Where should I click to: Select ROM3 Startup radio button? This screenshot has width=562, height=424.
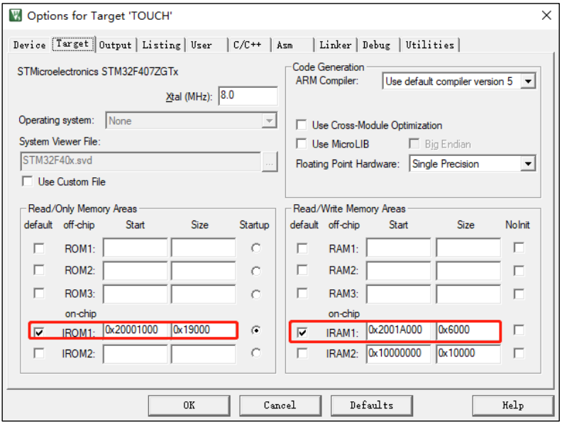(x=256, y=294)
